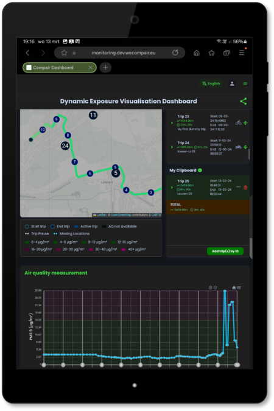Close the Compair Dashboard tab

coord(91,68)
